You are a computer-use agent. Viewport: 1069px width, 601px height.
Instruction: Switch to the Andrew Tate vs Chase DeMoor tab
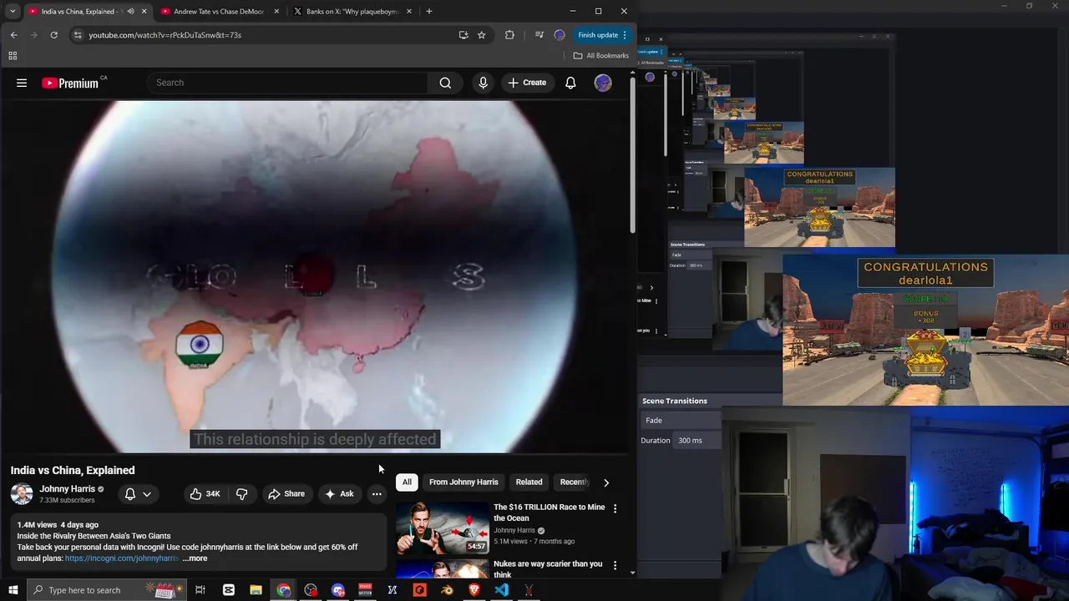point(219,12)
